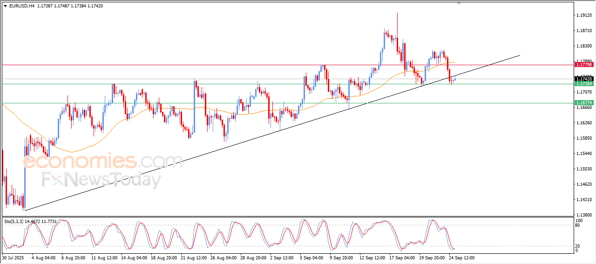This screenshot has width=596, height=264.
Task: Click the 9 Sep 20:00 time label
Action: (342, 257)
